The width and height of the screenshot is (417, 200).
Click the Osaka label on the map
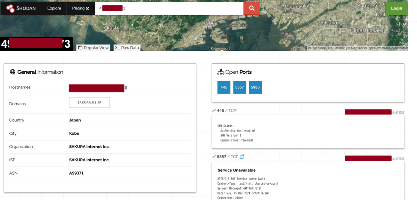[329, 23]
